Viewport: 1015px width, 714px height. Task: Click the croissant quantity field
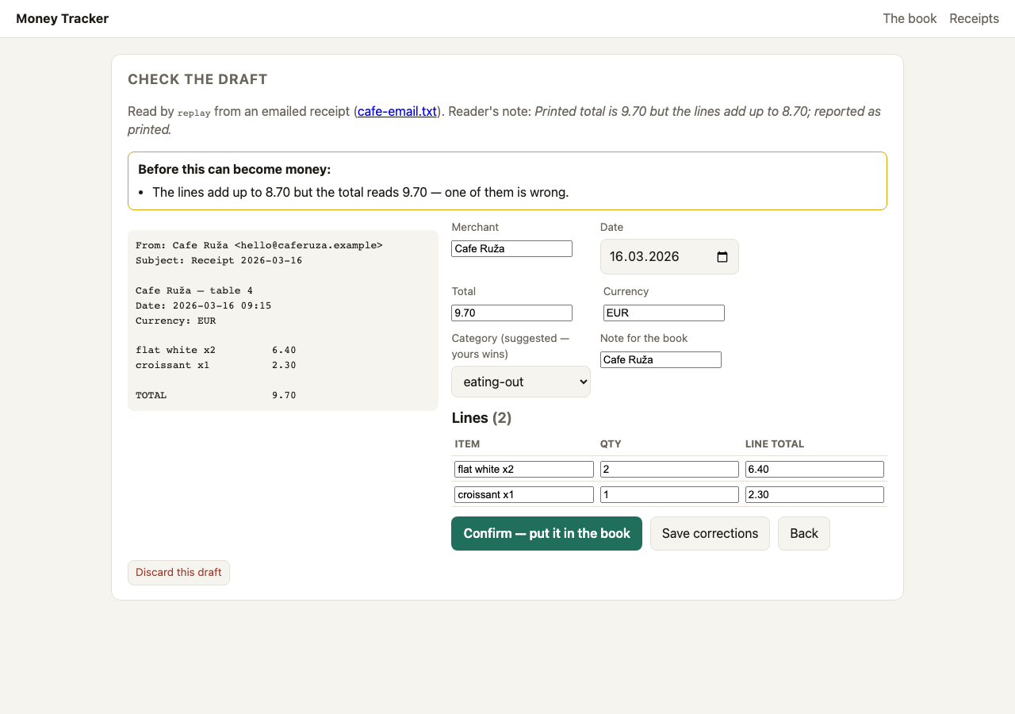(669, 494)
